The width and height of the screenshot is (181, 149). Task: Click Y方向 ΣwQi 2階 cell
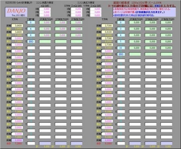point(96,12)
